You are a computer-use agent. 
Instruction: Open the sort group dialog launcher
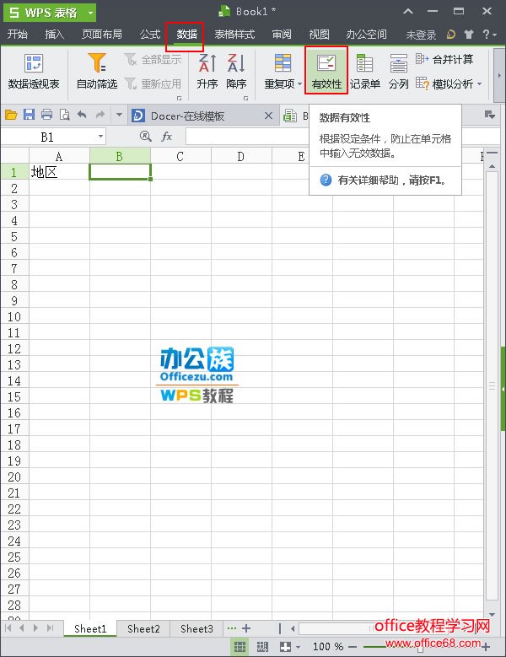coord(245,98)
